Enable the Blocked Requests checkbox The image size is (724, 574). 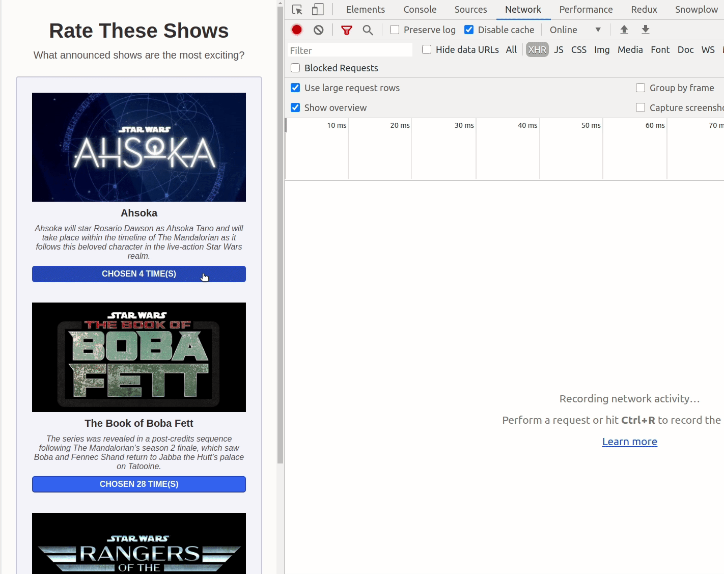click(295, 68)
